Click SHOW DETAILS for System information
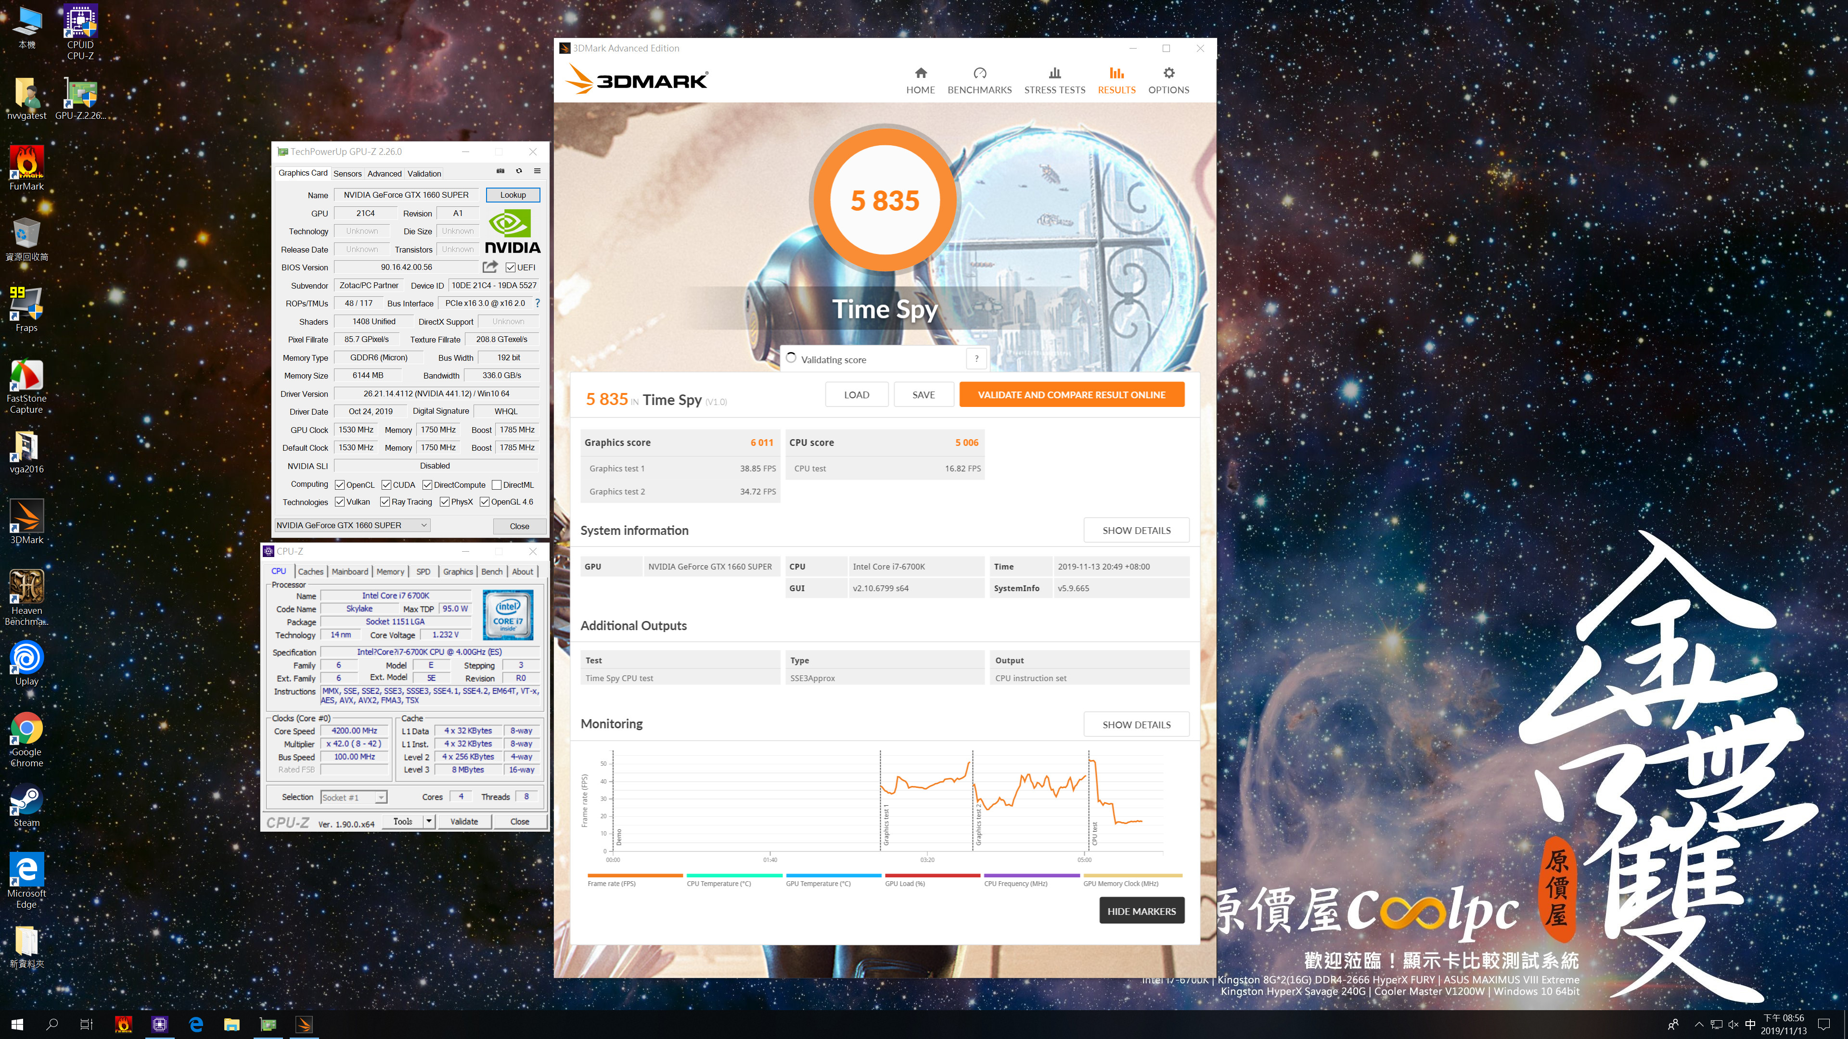 tap(1136, 531)
